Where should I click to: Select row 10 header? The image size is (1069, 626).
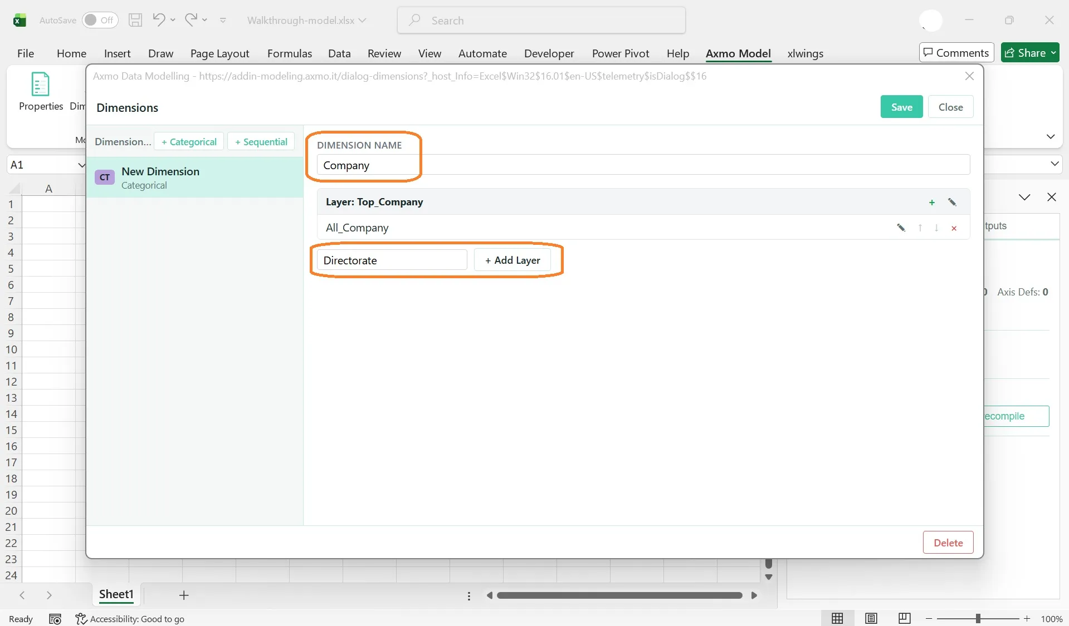[x=11, y=349]
